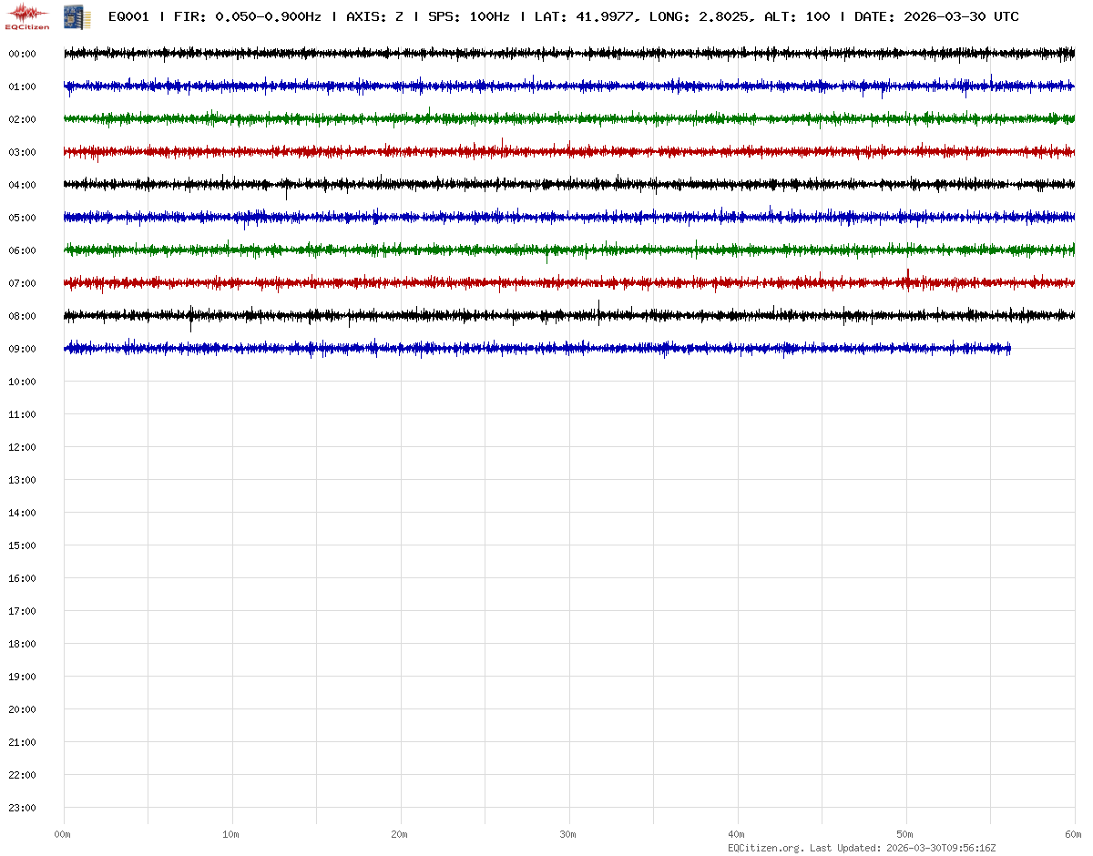Select the 03:00 hour row label
Viewport: 1093px width, 856px height.
22,152
